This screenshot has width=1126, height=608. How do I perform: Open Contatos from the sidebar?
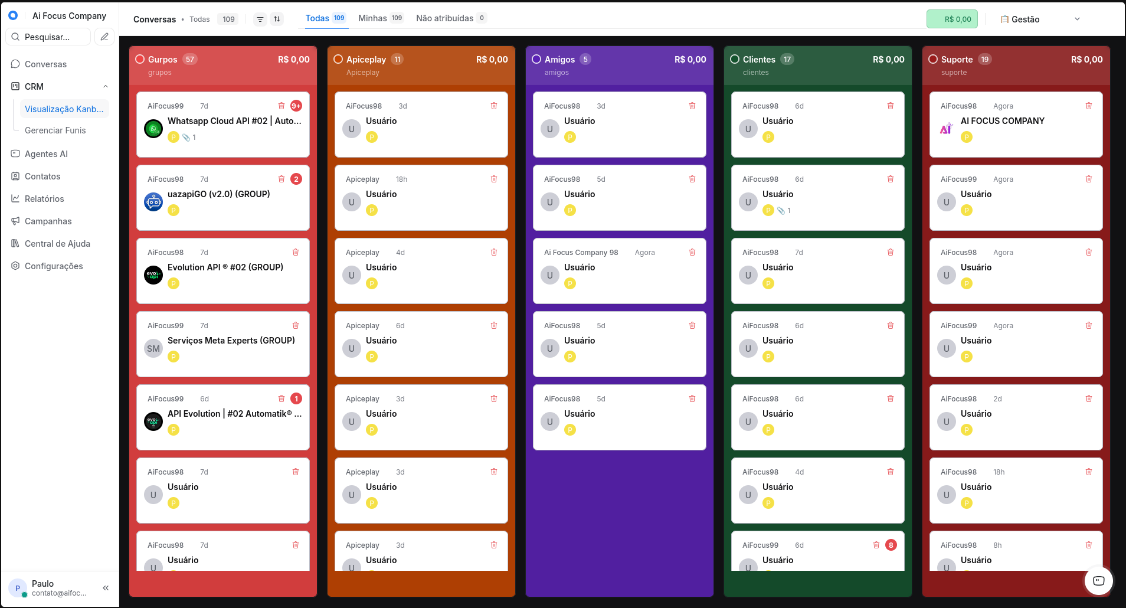pos(42,176)
